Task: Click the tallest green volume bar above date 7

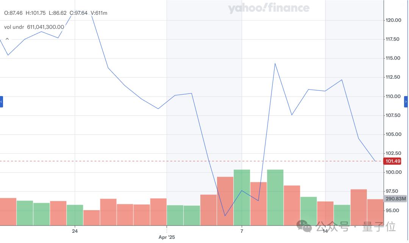Action: 242,197
